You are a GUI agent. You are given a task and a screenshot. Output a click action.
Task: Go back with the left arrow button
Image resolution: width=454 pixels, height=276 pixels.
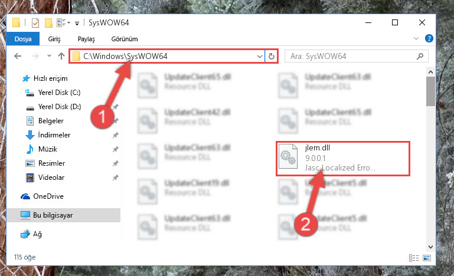(18, 56)
